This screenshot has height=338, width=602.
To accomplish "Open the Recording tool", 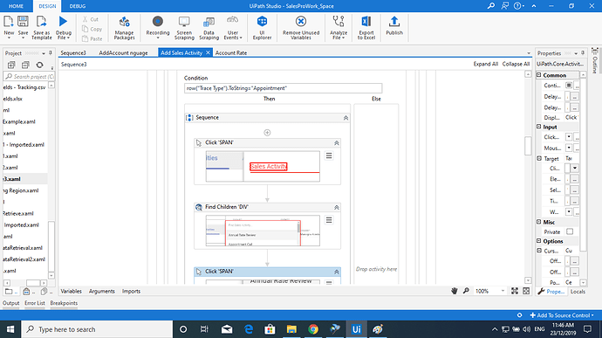I will 157,27.
